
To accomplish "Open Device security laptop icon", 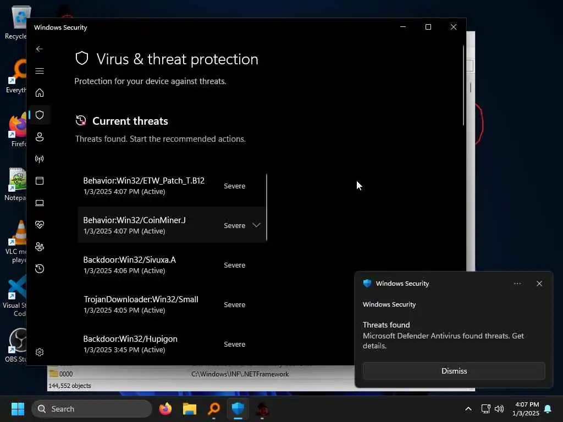I will coord(40,203).
